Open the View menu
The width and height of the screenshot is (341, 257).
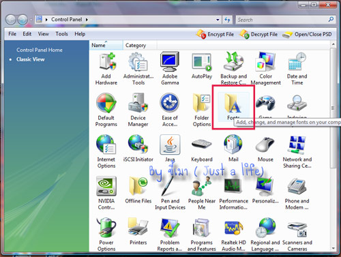[x=43, y=34]
